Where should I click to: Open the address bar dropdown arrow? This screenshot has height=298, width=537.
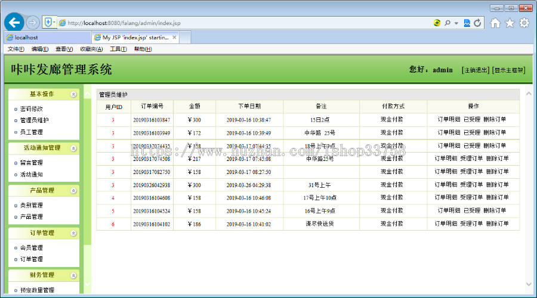pos(456,23)
